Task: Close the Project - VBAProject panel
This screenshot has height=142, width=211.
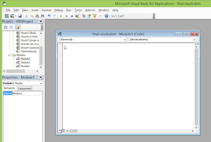Action: [41, 21]
